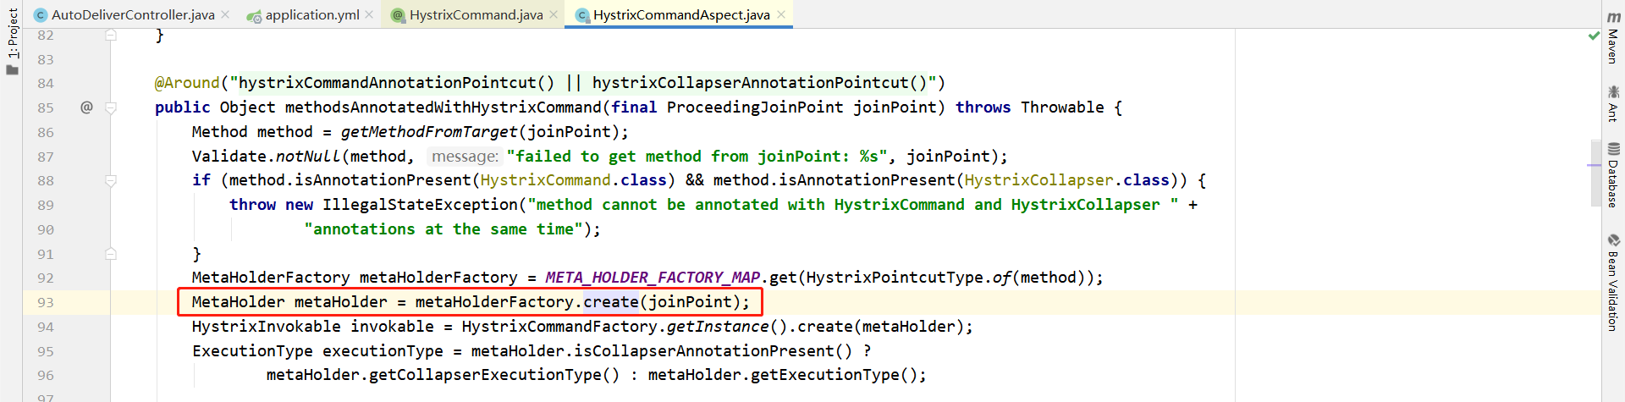Close the AutoDeliverController.java tab
Viewport: 1625px width, 402px height.
pyautogui.click(x=225, y=14)
